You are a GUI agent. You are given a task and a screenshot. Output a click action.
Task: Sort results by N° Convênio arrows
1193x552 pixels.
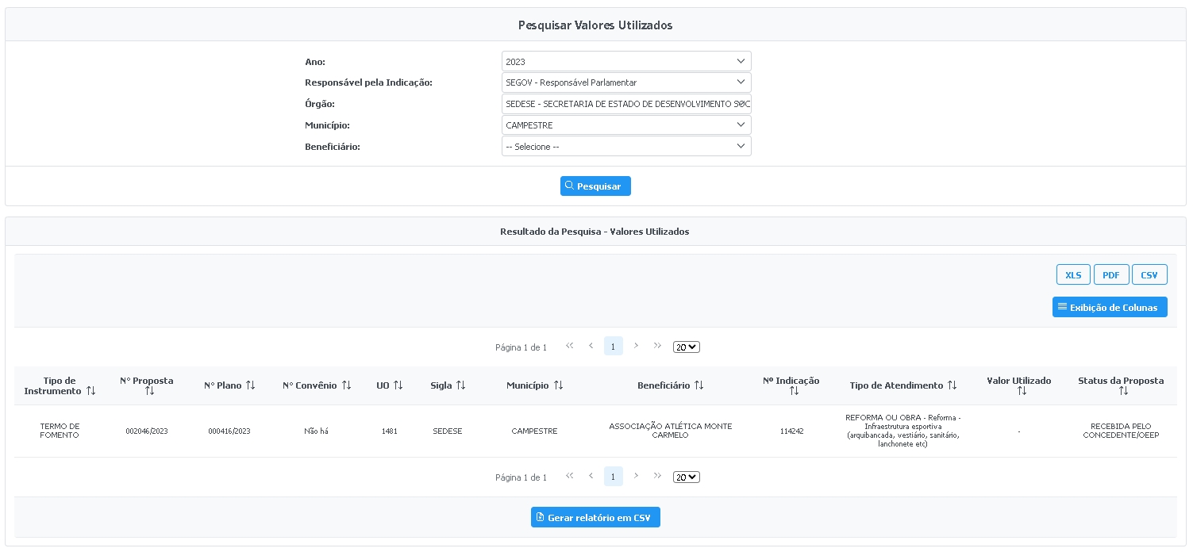click(x=346, y=385)
